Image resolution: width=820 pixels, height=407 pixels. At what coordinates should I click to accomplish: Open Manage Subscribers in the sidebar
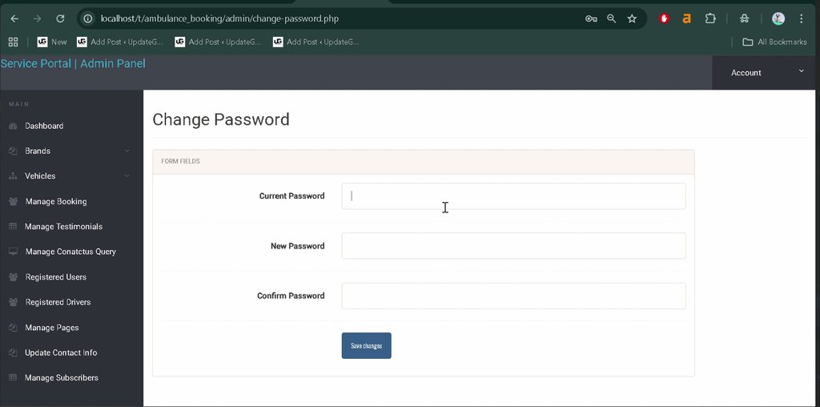61,377
